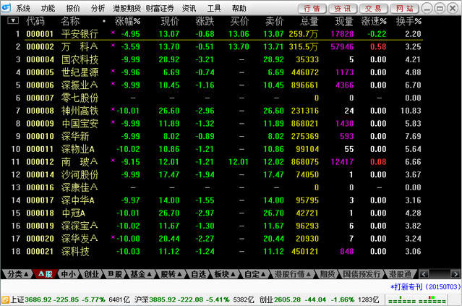Open the 分析 menu

coord(98,8)
